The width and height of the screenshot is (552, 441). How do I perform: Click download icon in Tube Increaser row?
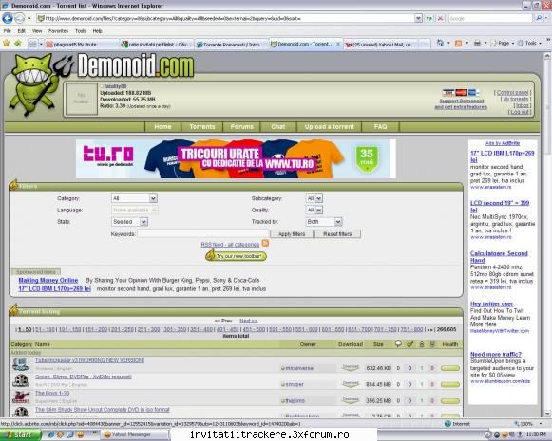click(351, 368)
